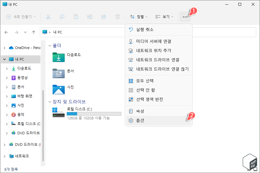Click the 로컬 디스크 usage bar
This screenshot has height=173, width=260.
(x=94, y=114)
